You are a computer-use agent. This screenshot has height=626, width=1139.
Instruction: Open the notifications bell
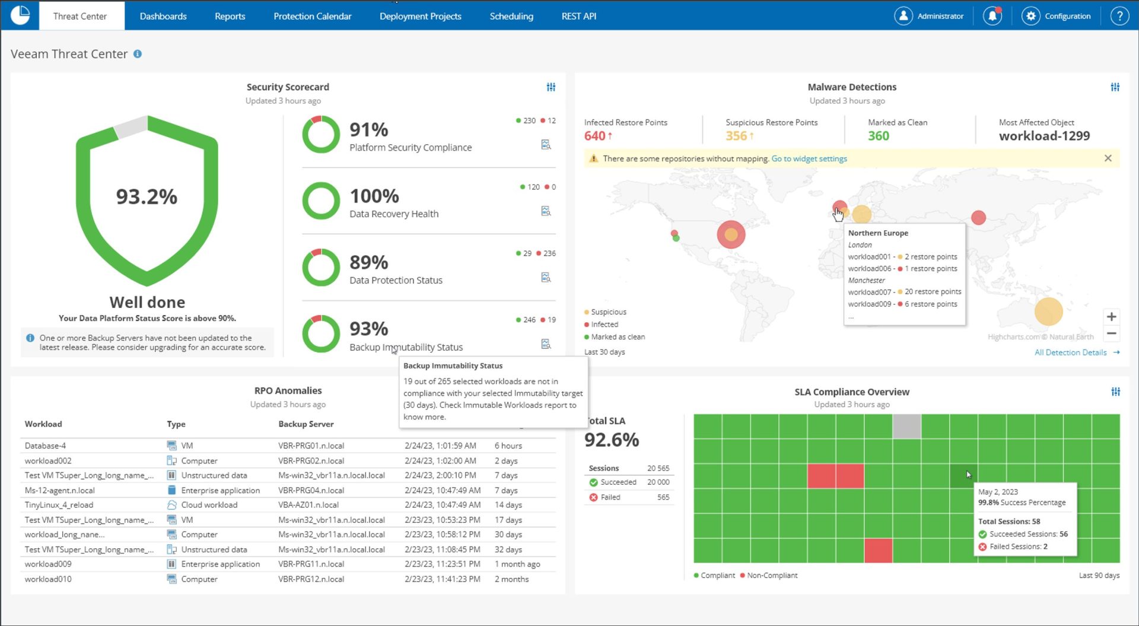[992, 15]
